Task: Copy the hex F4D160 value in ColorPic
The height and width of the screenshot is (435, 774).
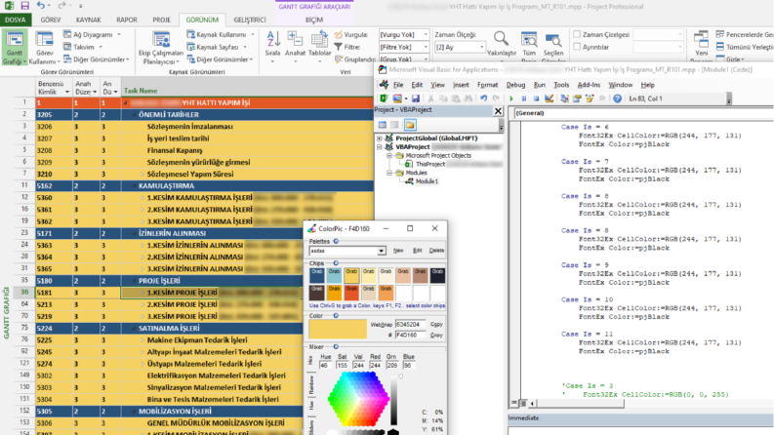Action: click(x=436, y=336)
